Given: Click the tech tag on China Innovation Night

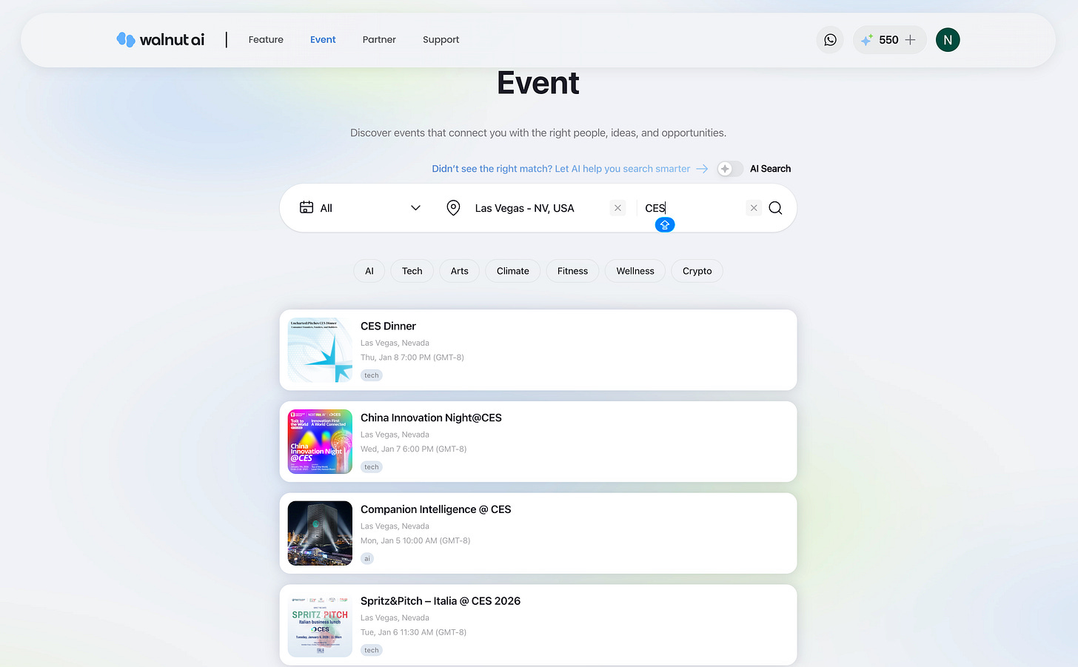Looking at the screenshot, I should tap(372, 467).
